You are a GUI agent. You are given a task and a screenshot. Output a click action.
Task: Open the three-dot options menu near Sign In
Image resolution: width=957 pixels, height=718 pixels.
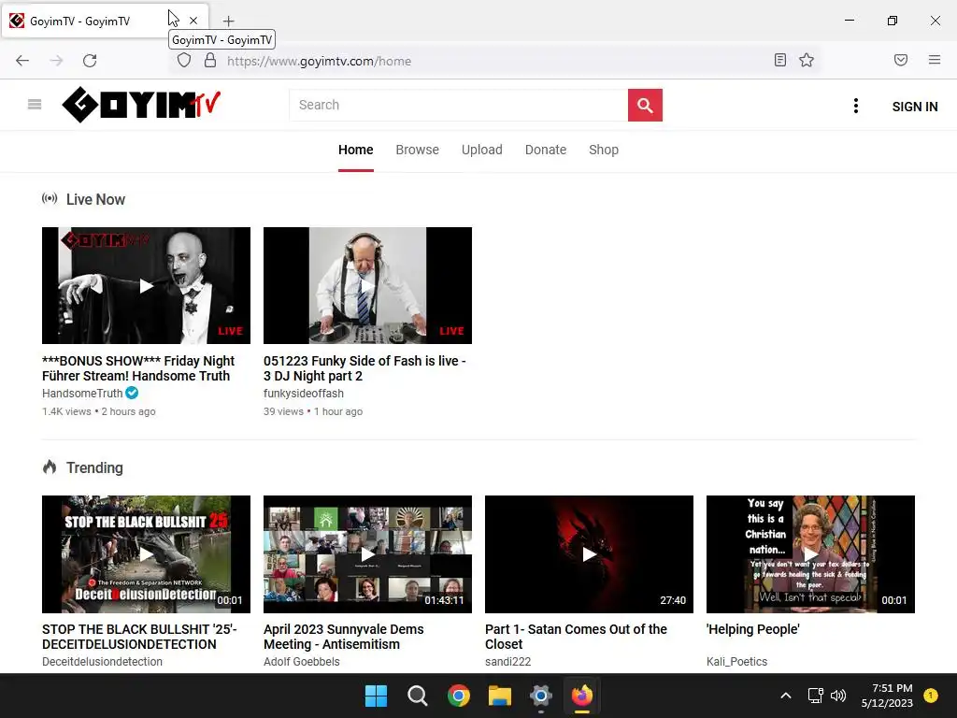(856, 106)
